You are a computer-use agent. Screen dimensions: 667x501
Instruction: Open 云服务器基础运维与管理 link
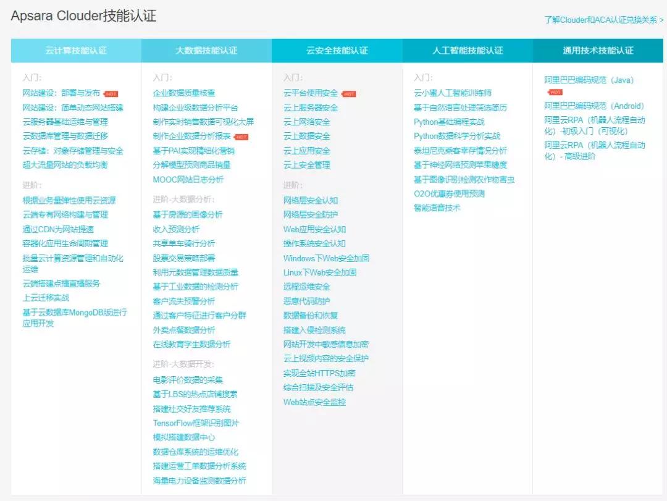tap(65, 122)
